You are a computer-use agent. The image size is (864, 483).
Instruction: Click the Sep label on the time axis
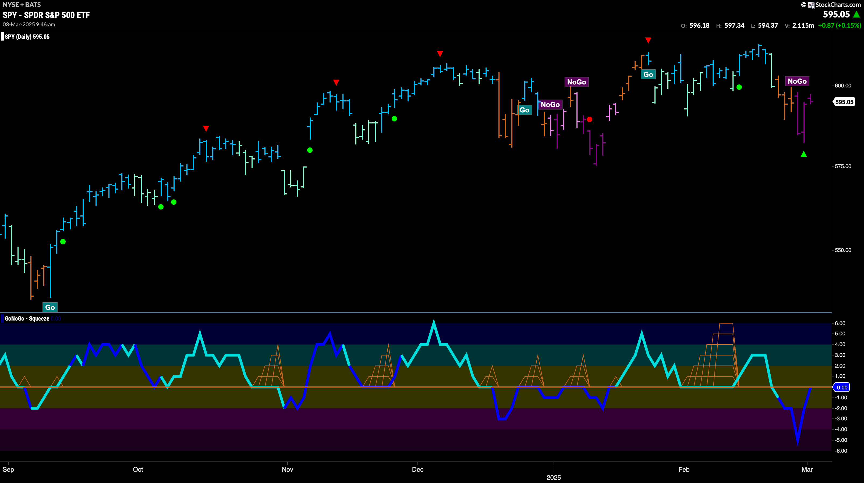click(x=8, y=470)
